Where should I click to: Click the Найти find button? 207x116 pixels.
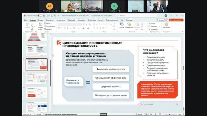(152, 24)
